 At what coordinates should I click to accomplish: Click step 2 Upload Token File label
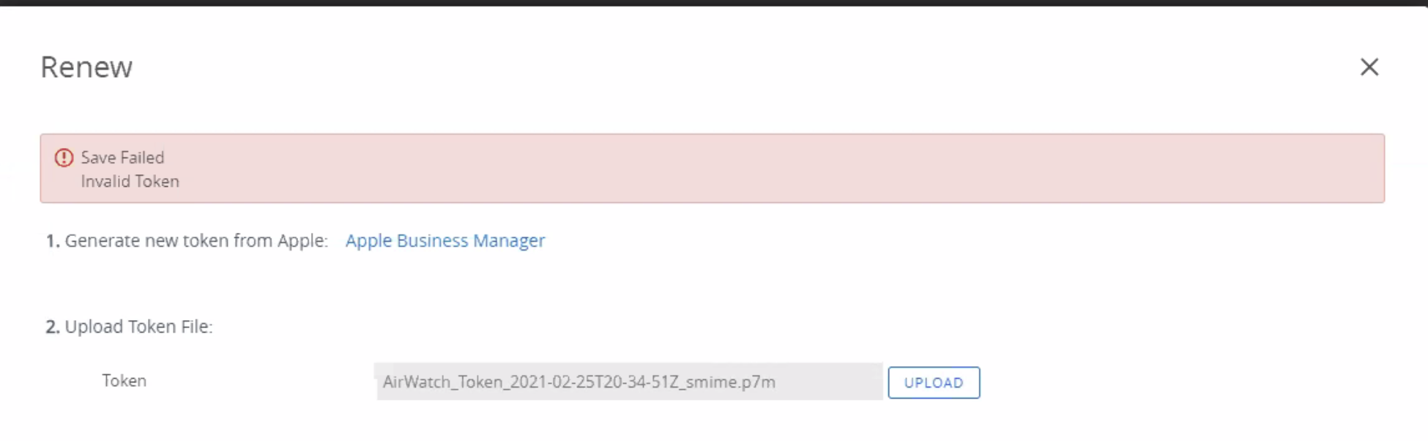coord(130,327)
